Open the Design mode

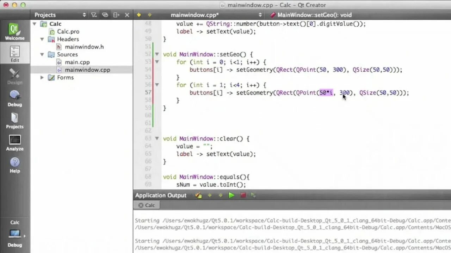pos(15,76)
